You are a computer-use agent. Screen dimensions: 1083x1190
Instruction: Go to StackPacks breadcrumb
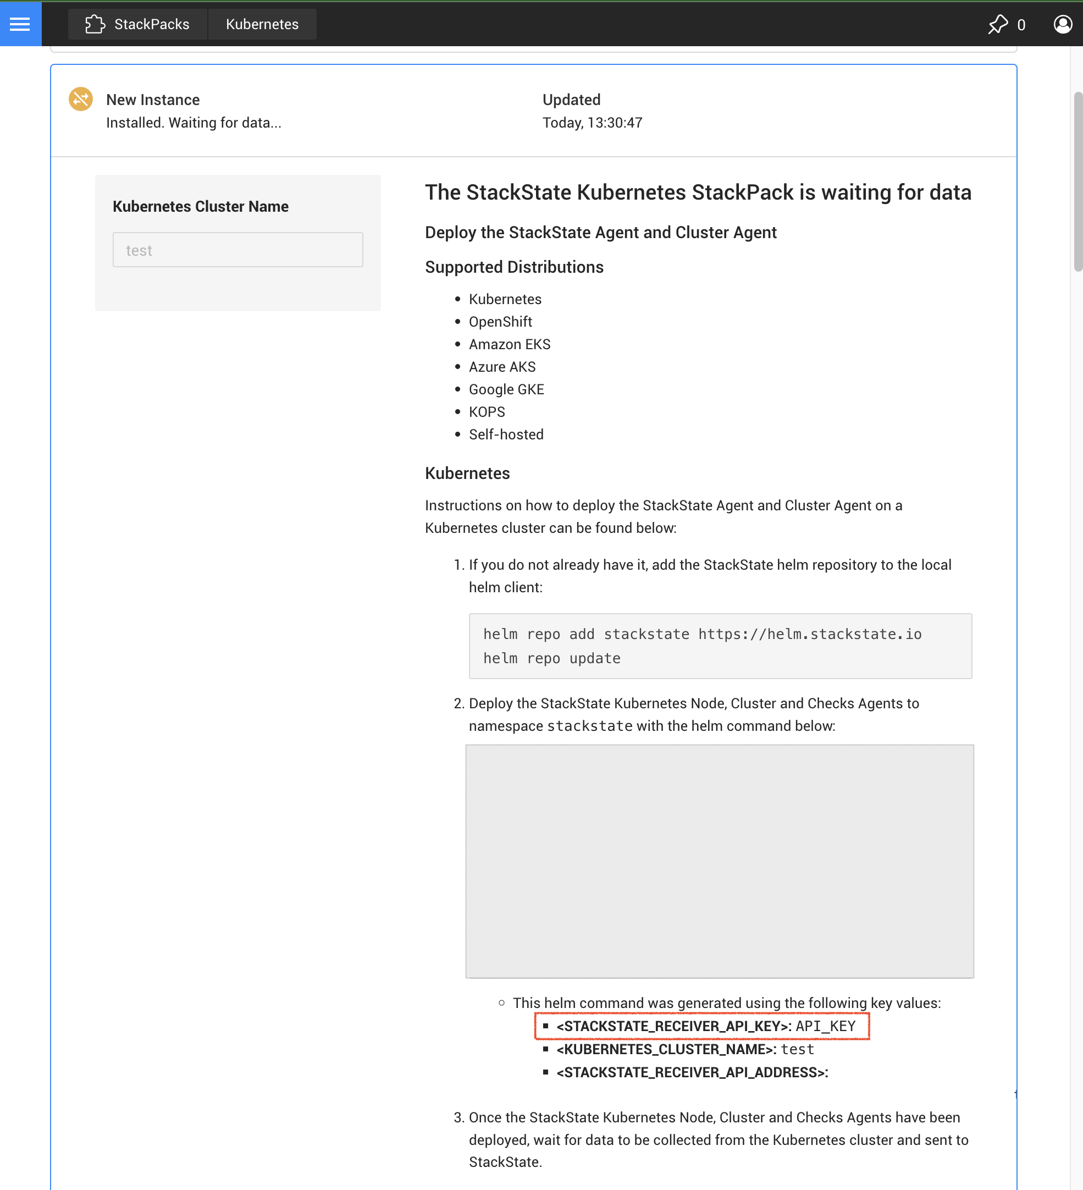[151, 24]
